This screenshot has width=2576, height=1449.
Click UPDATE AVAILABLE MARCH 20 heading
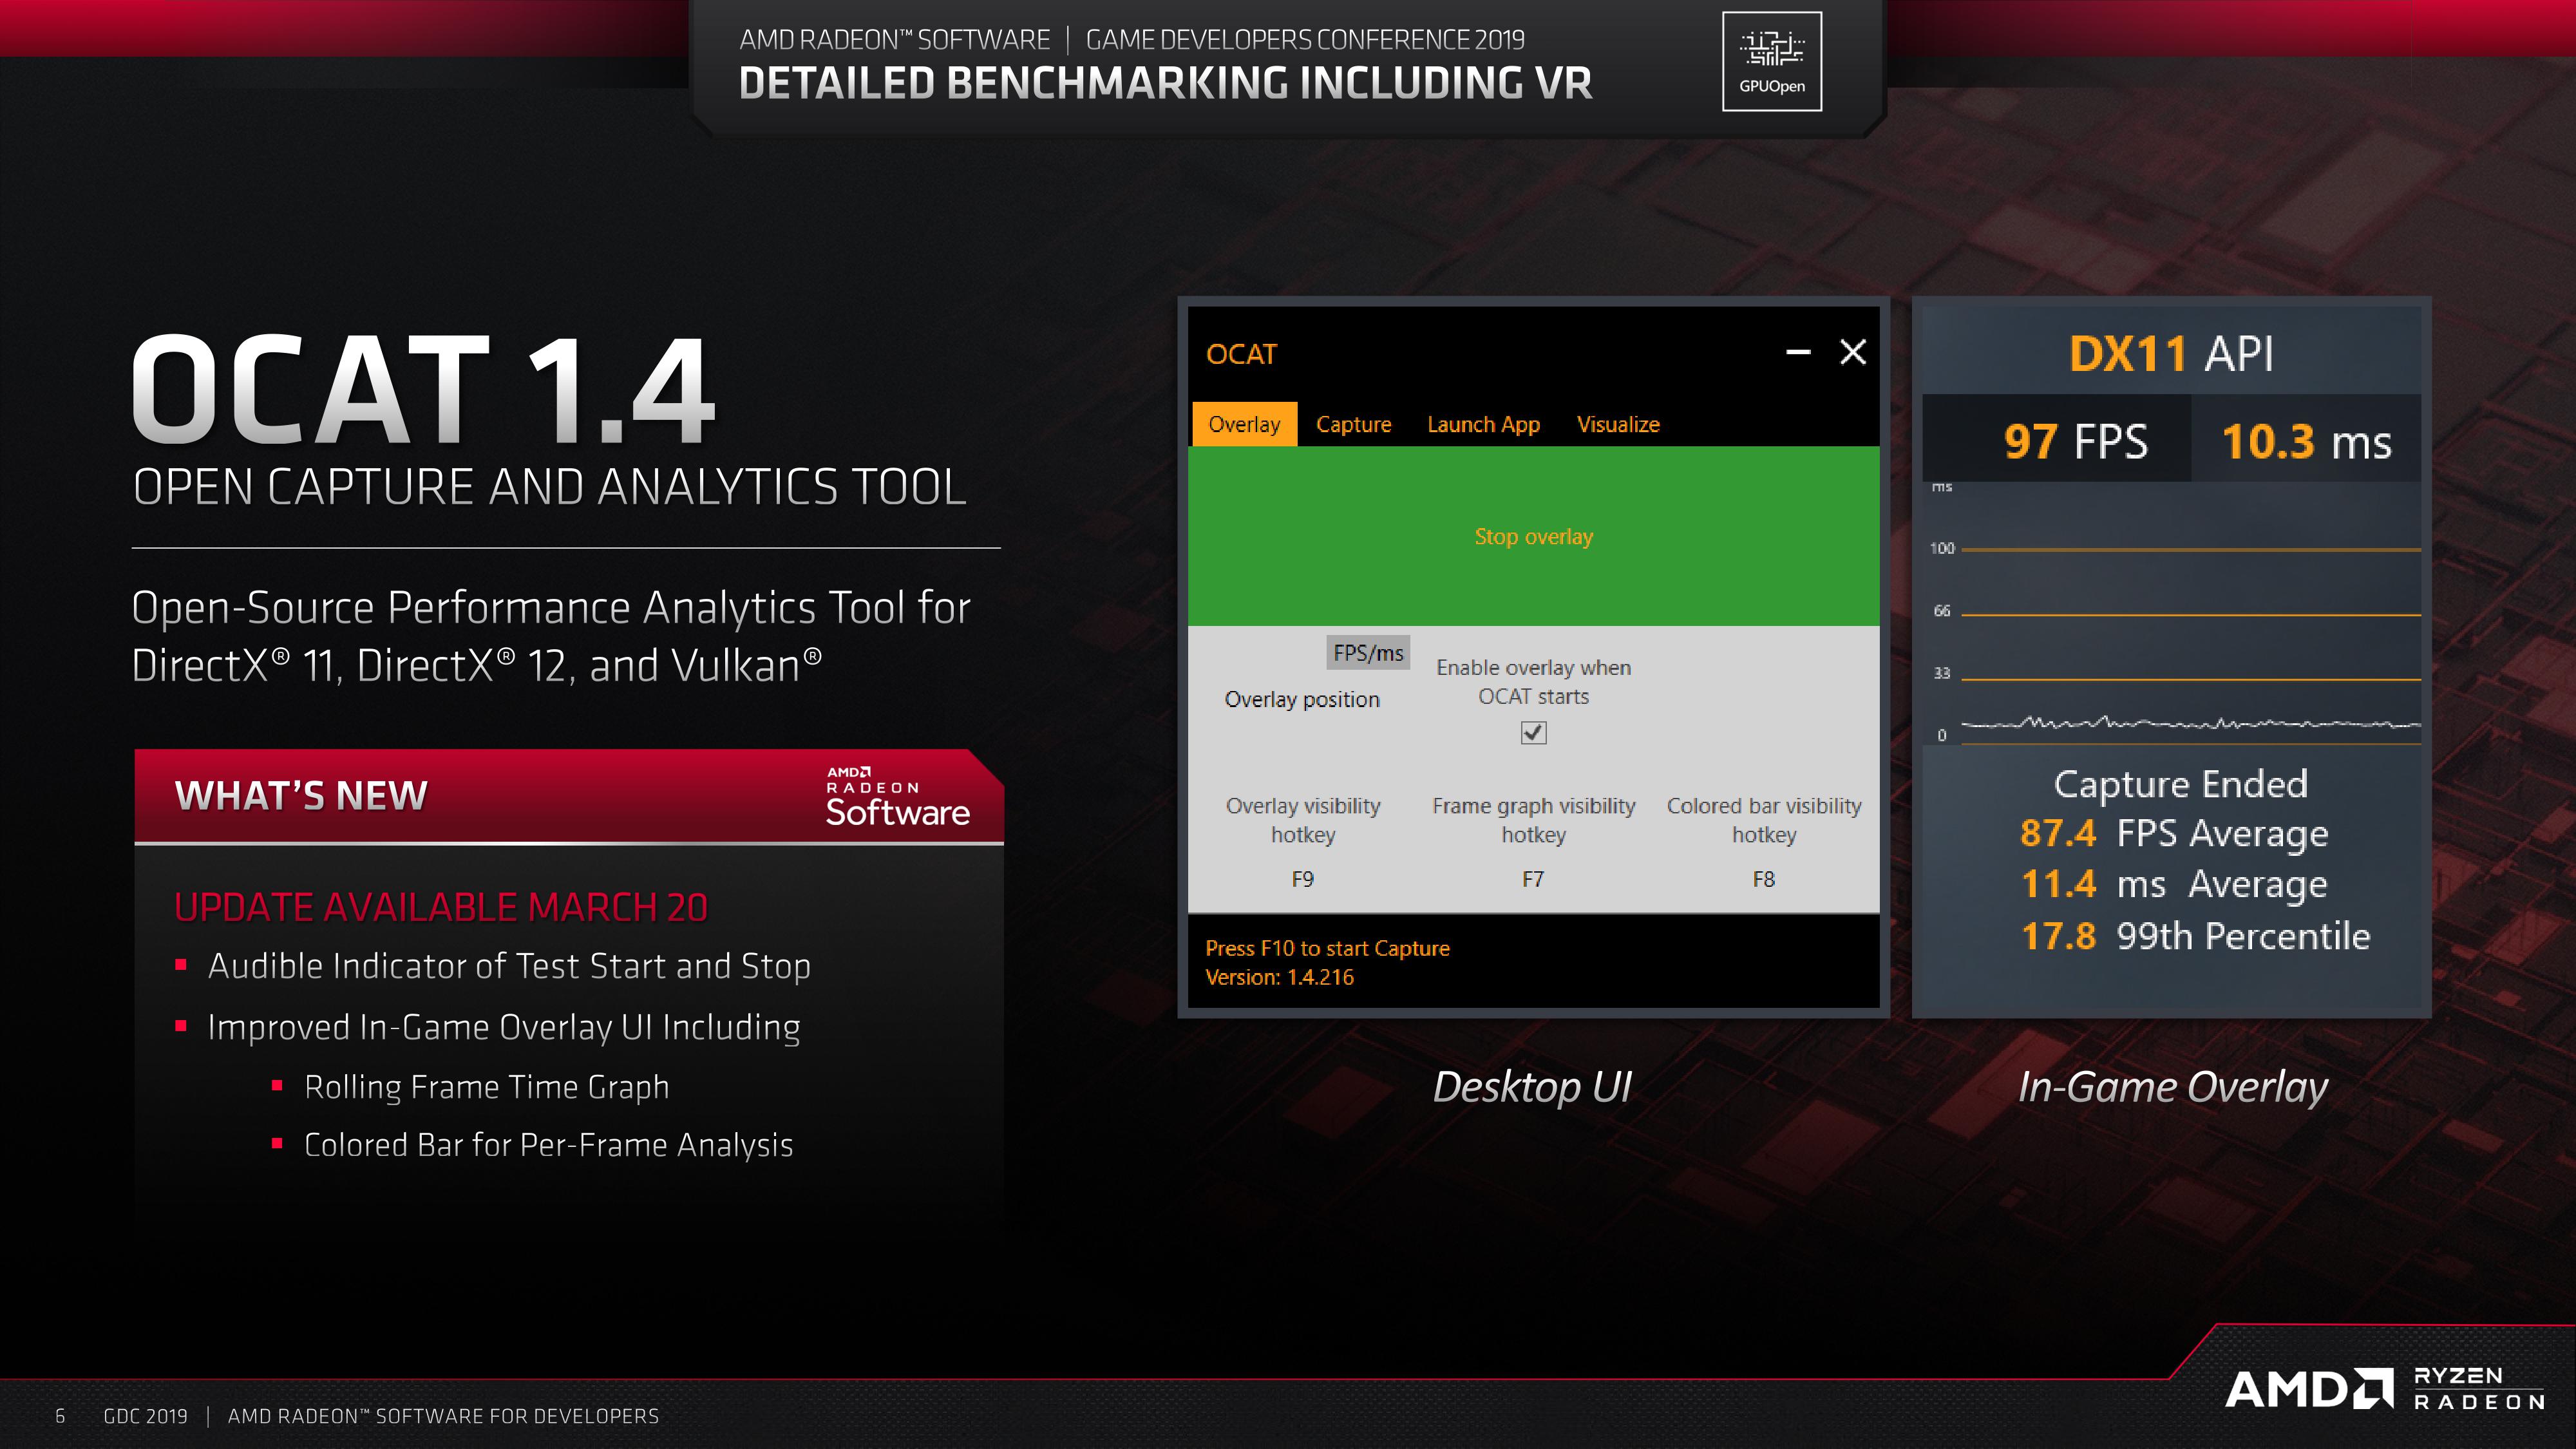point(441,907)
